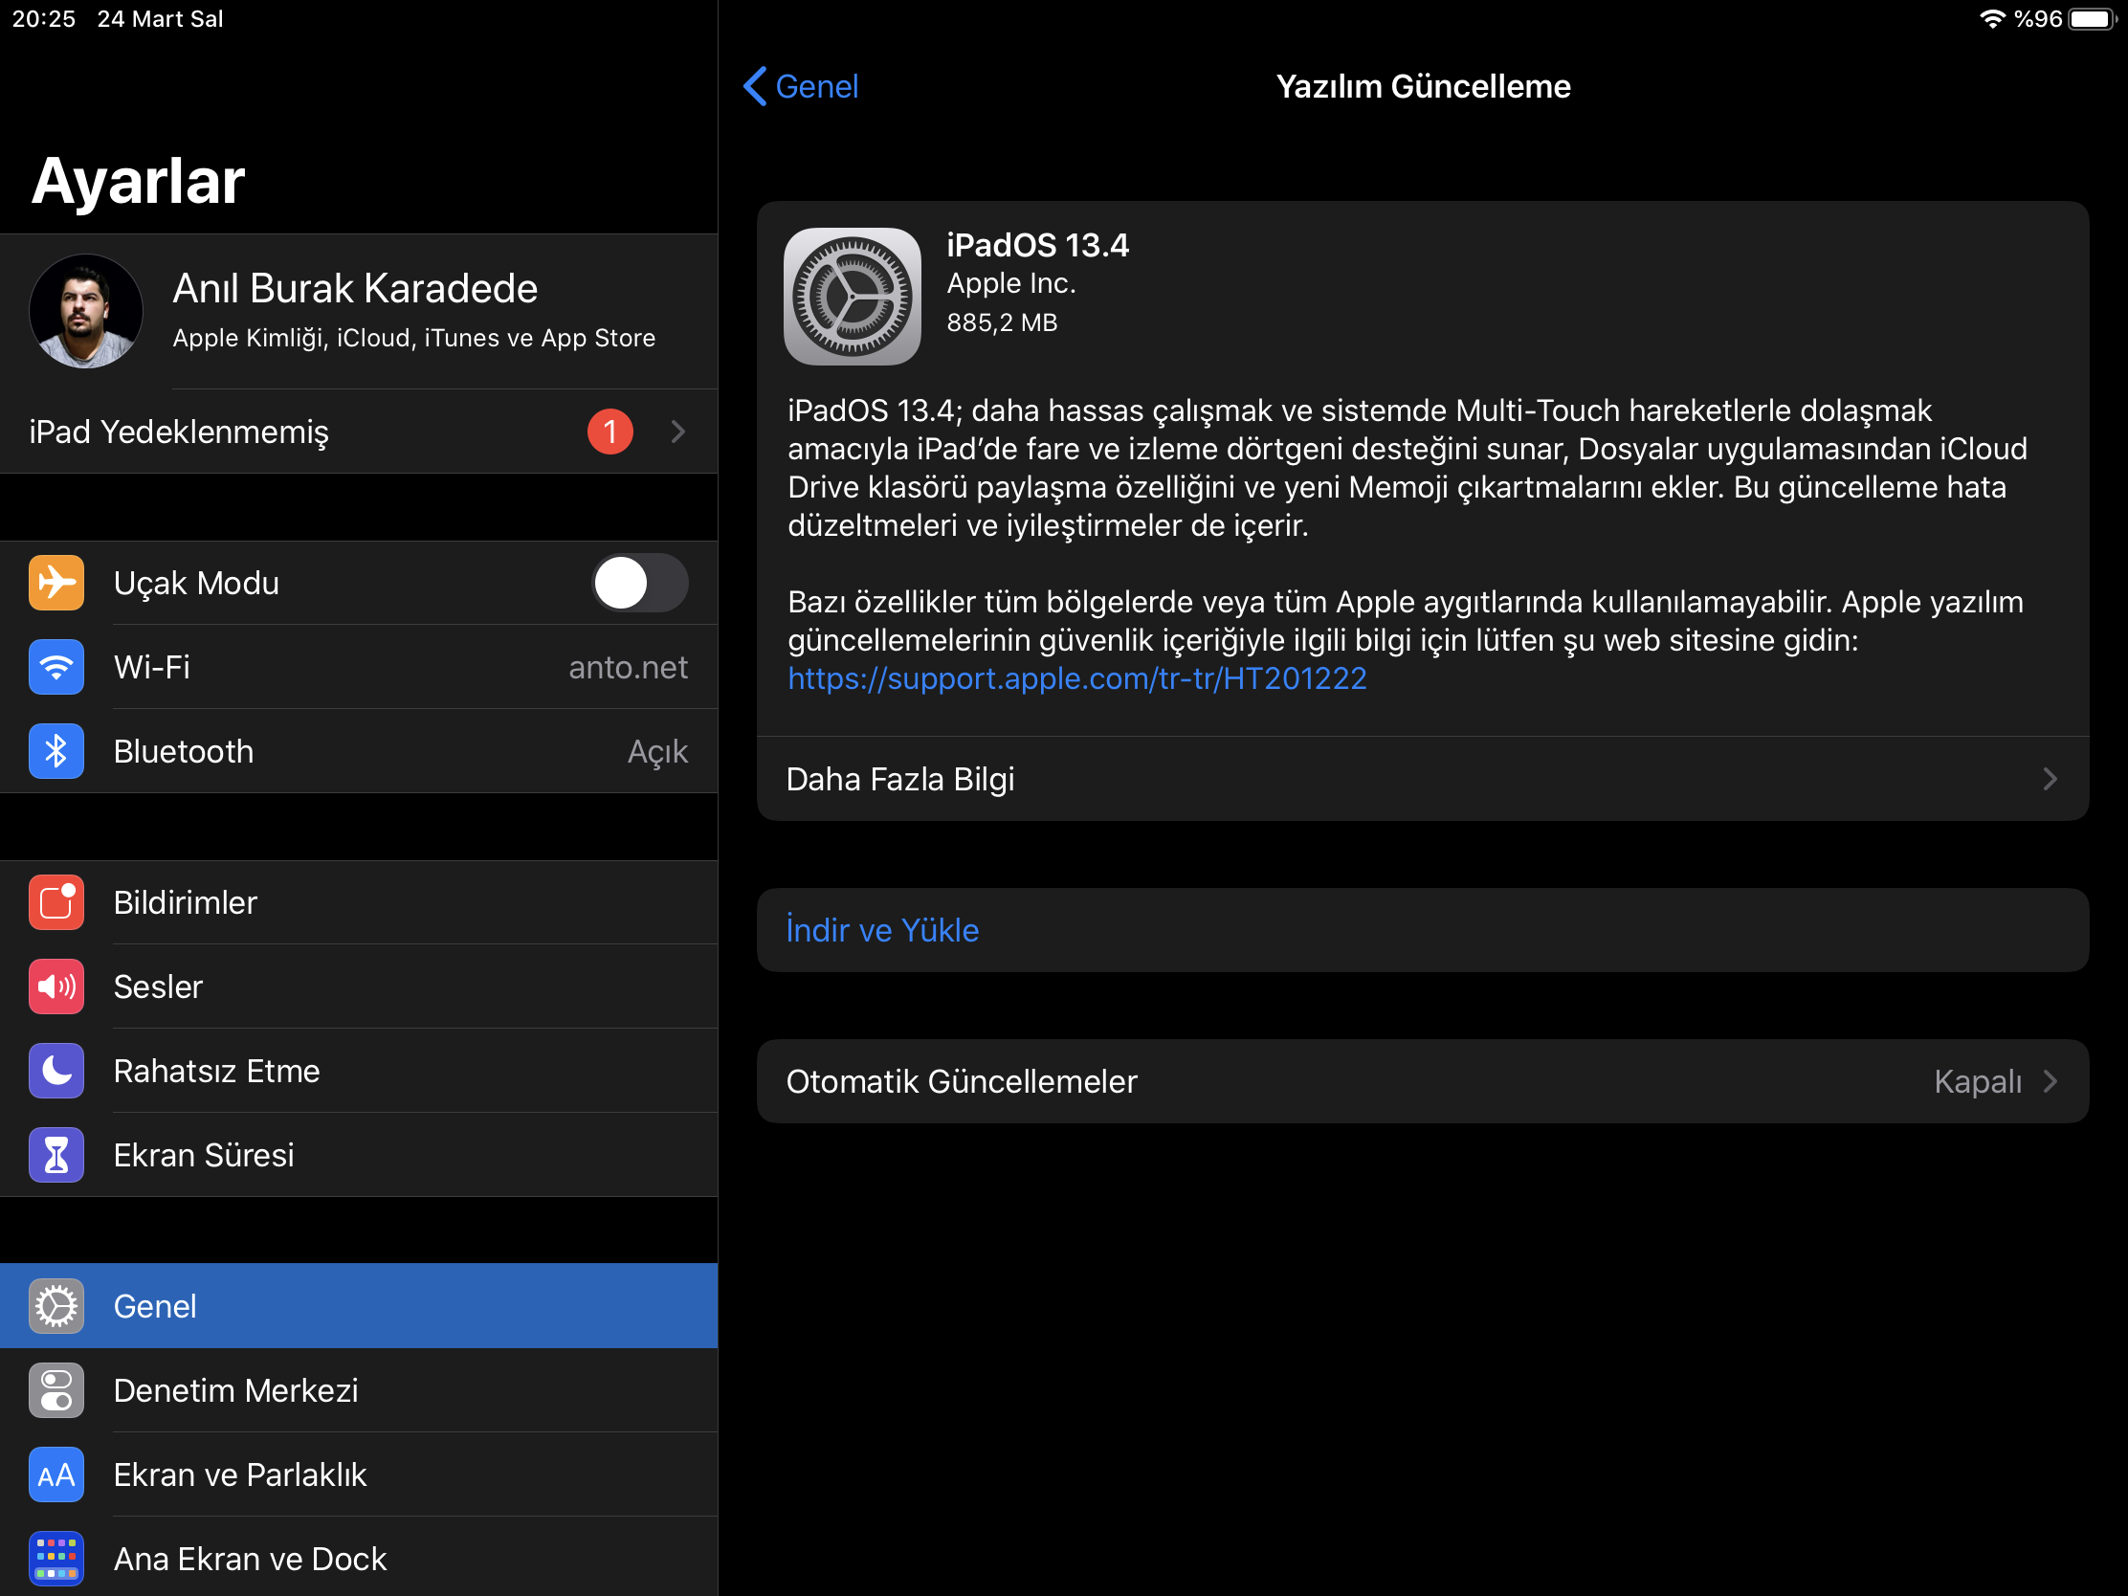2128x1596 pixels.
Task: Select Denetim Merkezi in sidebar
Action: pos(359,1390)
